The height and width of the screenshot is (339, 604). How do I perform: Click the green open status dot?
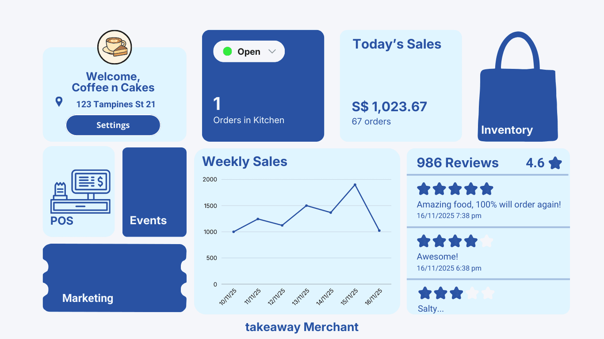click(x=226, y=51)
